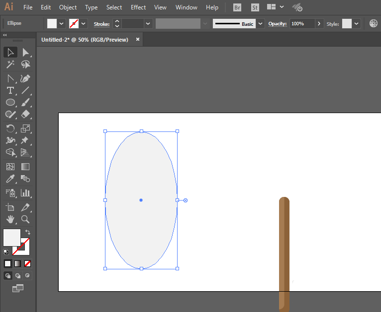Screen dimensions: 381x312
Task: Open the stroke weight dropdown
Action: [x=148, y=24]
